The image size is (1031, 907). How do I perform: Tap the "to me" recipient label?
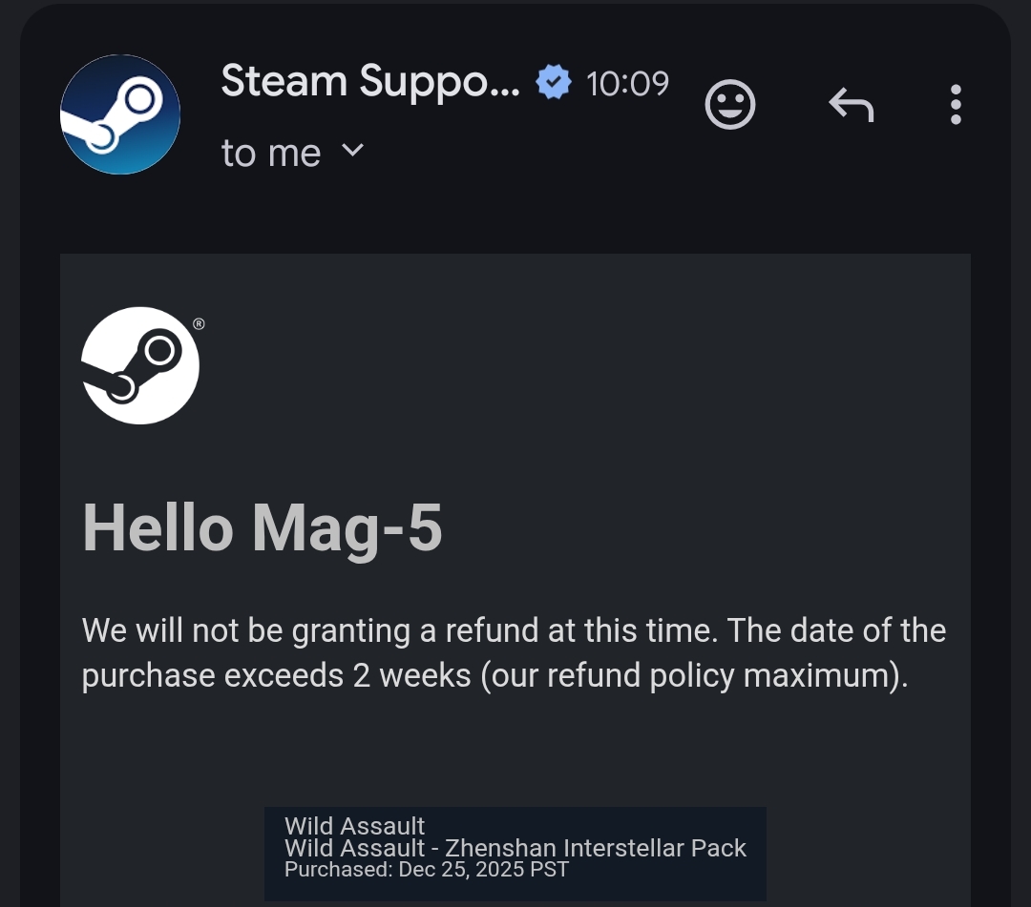click(271, 153)
